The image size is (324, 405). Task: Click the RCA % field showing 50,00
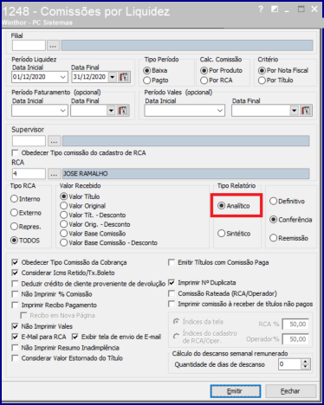point(295,325)
